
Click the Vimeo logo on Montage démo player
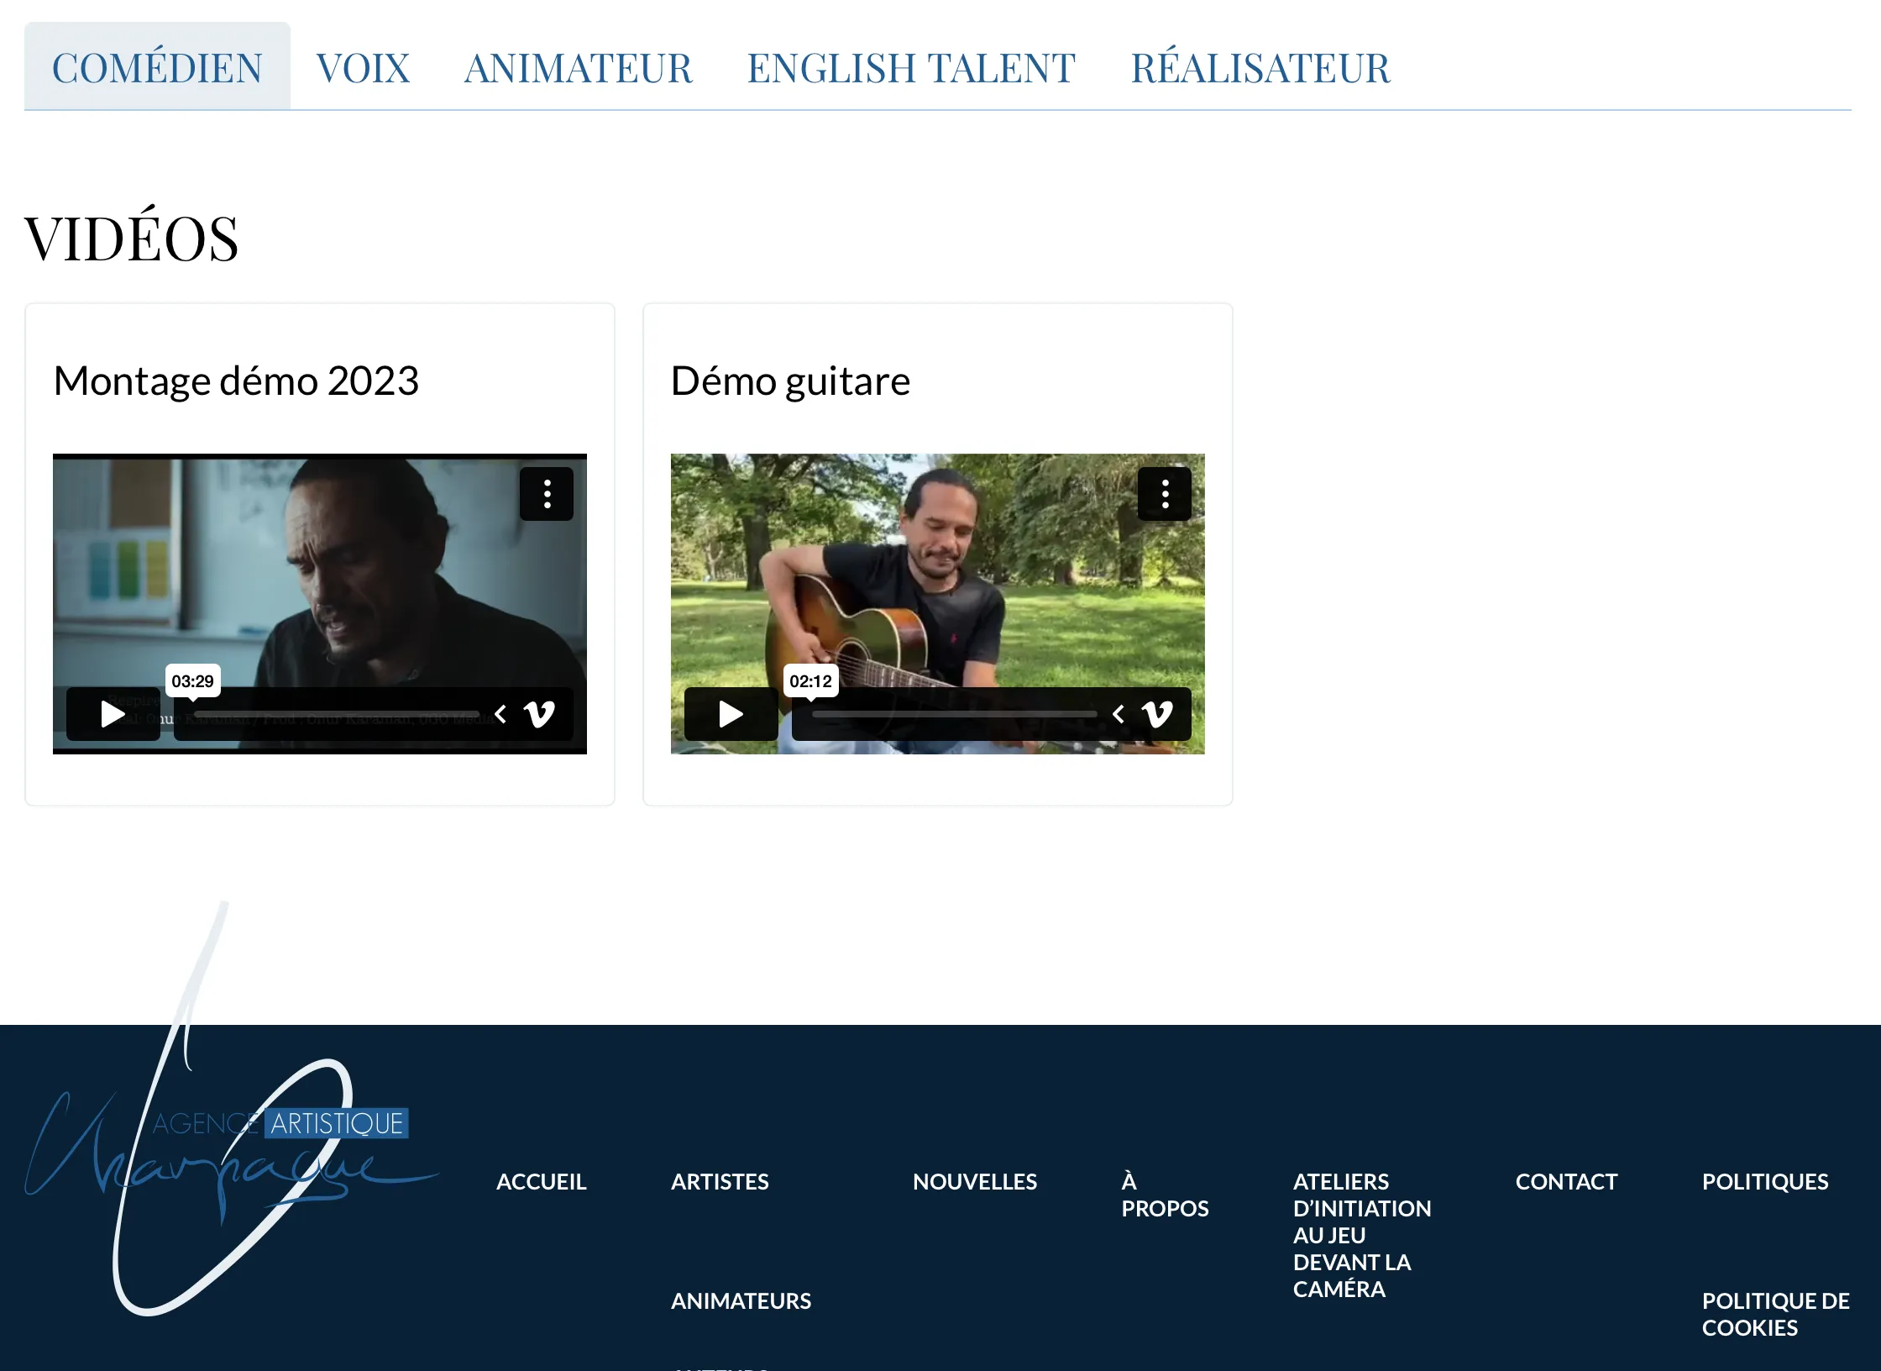tap(542, 715)
